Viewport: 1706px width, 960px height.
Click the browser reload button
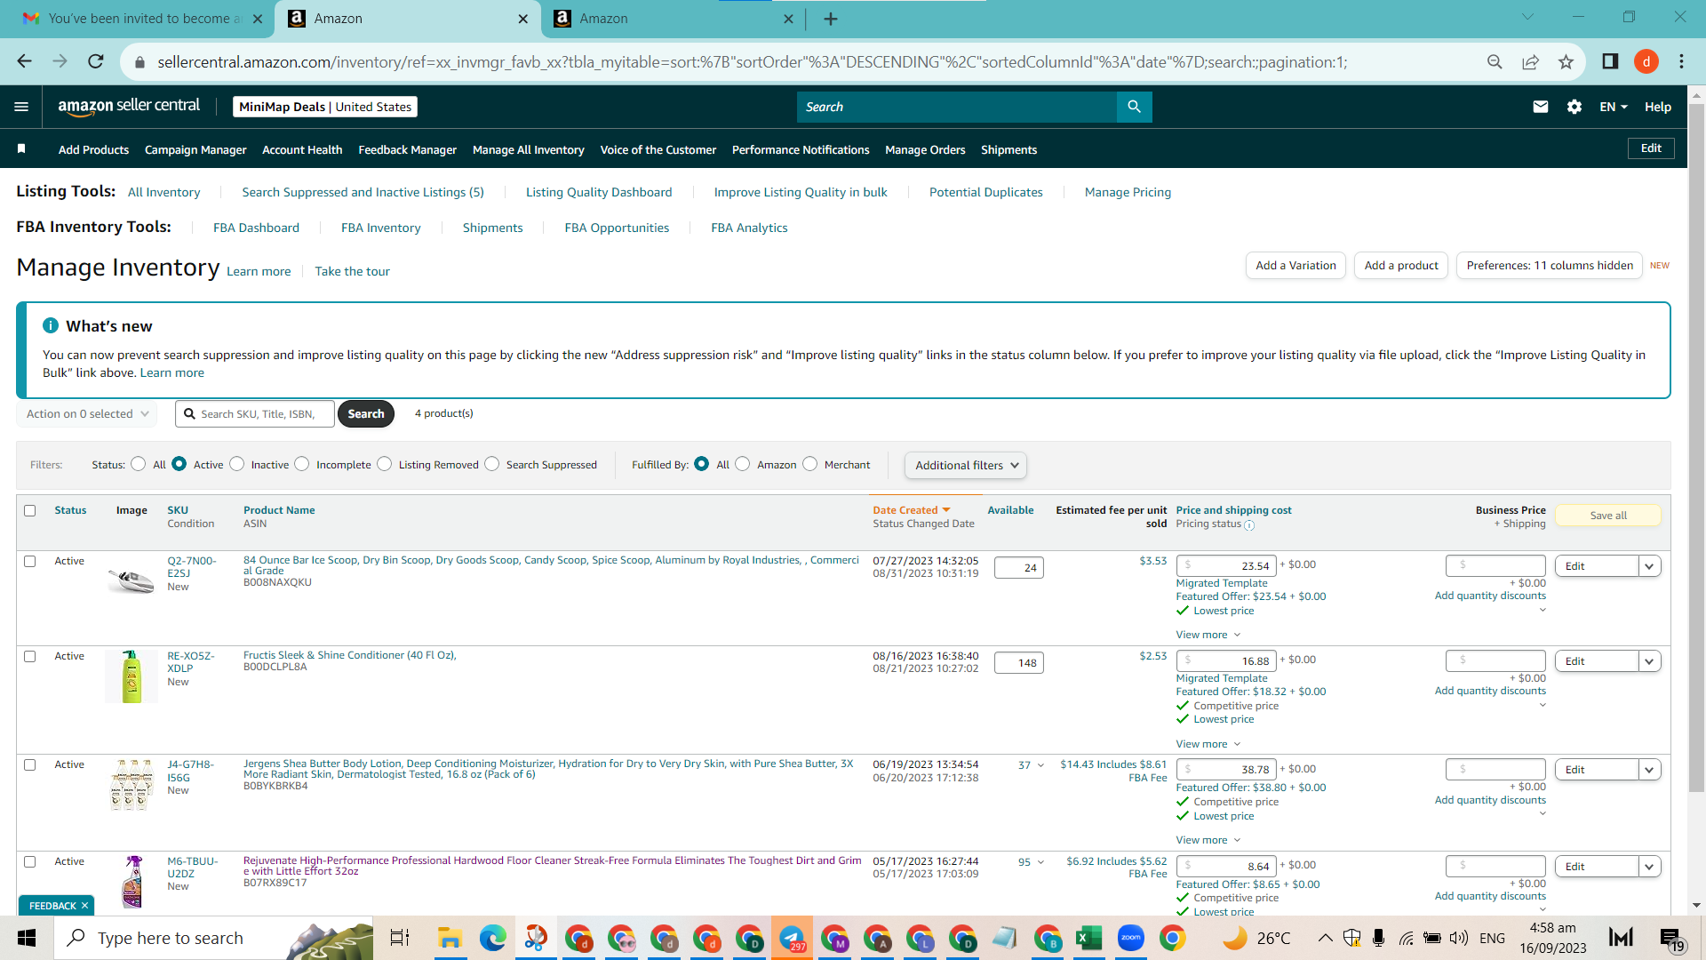coord(96,61)
